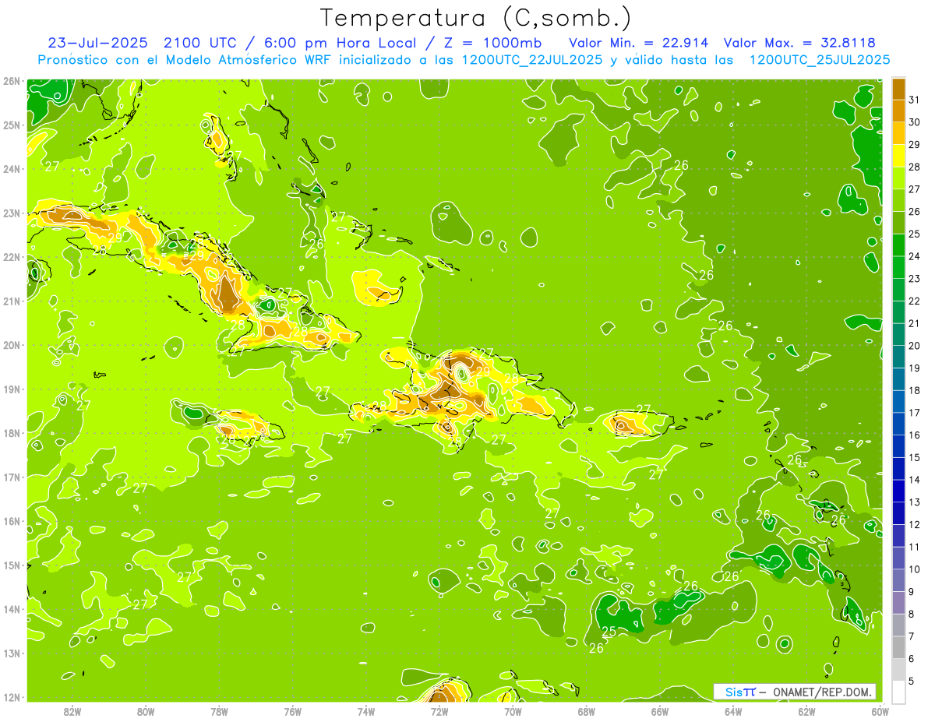This screenshot has height=722, width=935.
Task: Click the "24N" latitude axis label
Action: coord(11,169)
